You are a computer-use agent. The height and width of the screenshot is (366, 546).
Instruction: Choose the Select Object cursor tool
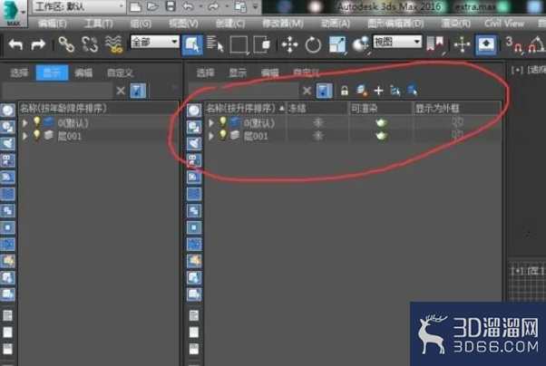point(192,44)
